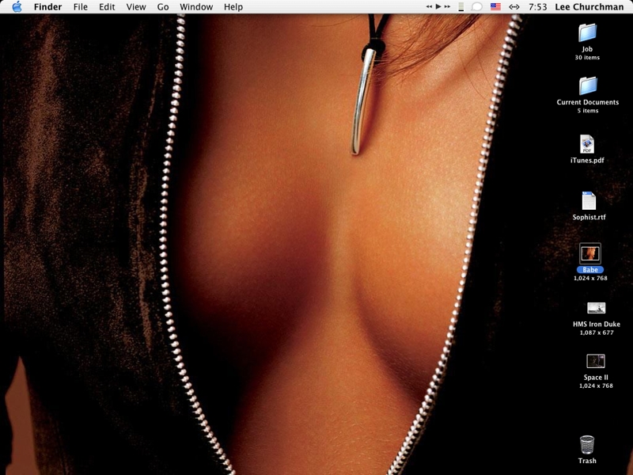Screen dimensions: 633x475
Task: Skip to previous track in menu bar
Action: pyautogui.click(x=429, y=6)
